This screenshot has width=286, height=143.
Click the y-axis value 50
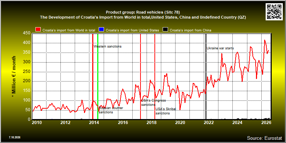pos(28,110)
